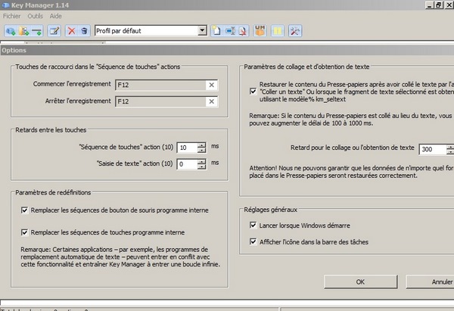The height and width of the screenshot is (311, 454).
Task: Open the Profil par défaut dropdown
Action: [202, 30]
